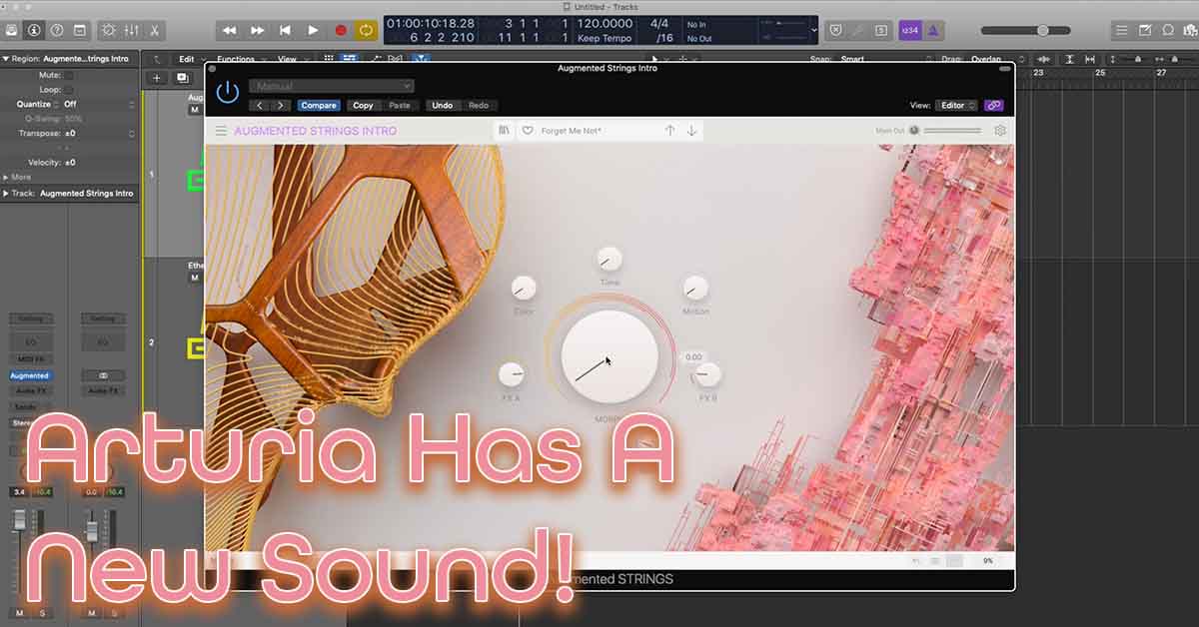Click the Time knob
The image size is (1199, 627).
[x=609, y=260]
